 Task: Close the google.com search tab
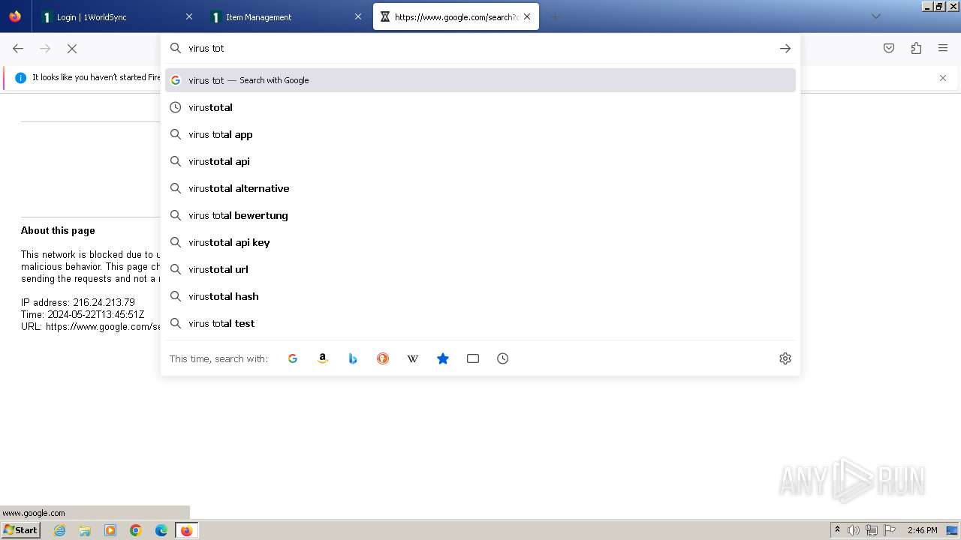[527, 16]
